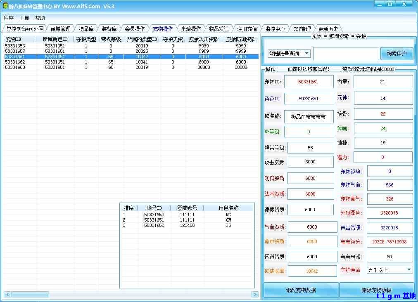Switch to the 装备库 tab

(x=109, y=29)
